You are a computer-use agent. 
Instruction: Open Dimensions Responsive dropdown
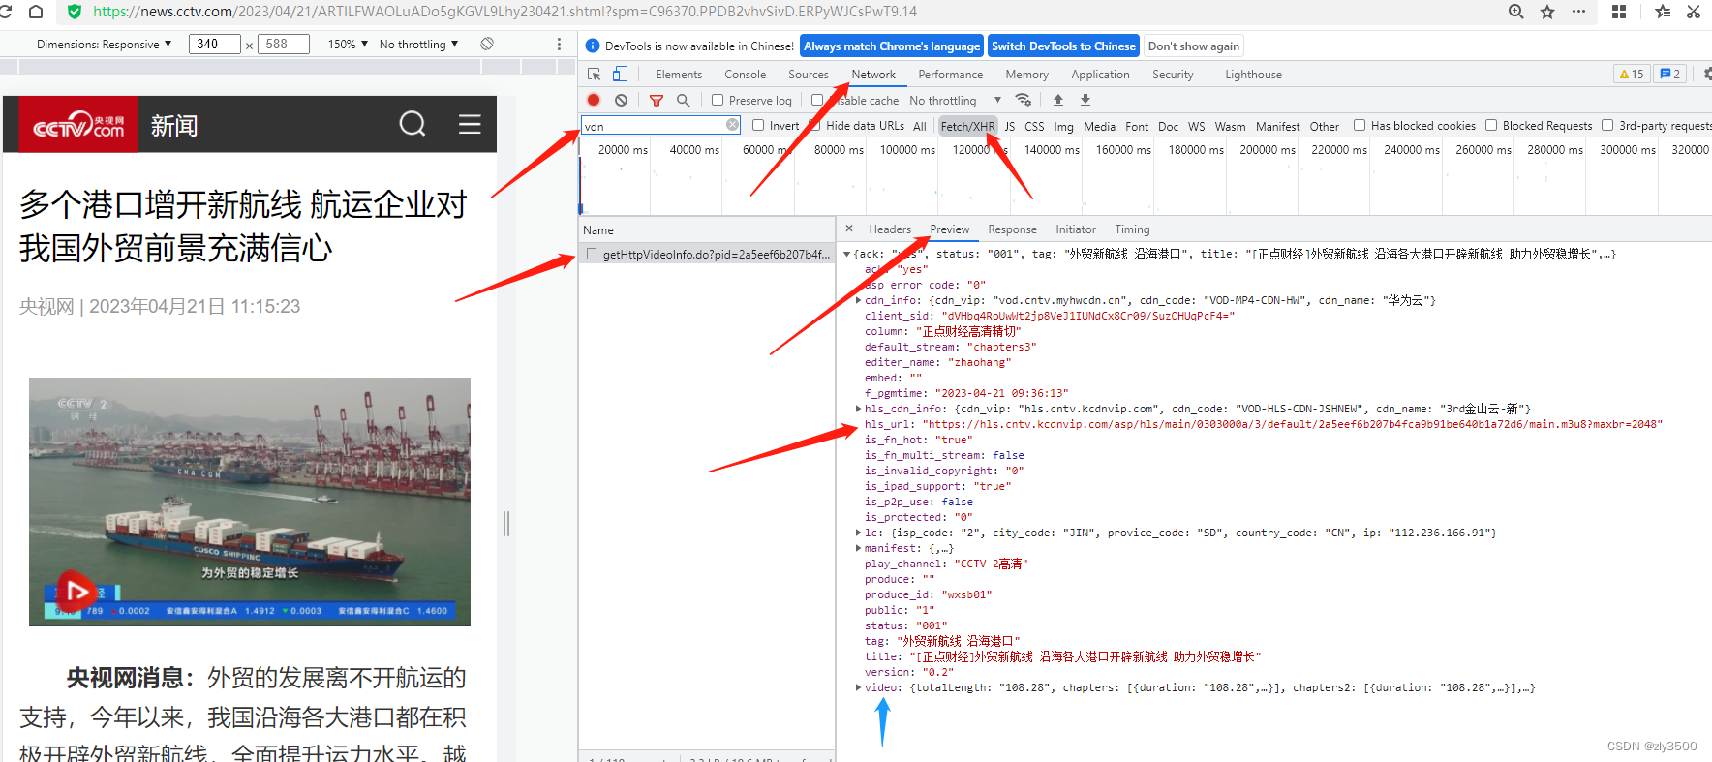tap(104, 44)
